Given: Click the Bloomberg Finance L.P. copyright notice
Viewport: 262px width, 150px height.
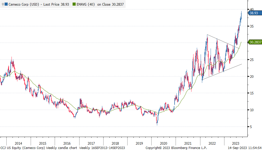Looking at the screenshot, I should (x=176, y=148).
